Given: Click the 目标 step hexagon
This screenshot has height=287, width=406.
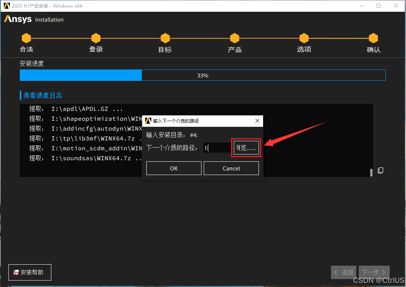Looking at the screenshot, I should [x=165, y=38].
